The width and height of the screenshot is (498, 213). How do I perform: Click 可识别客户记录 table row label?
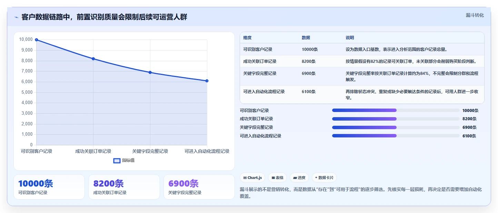[258, 49]
